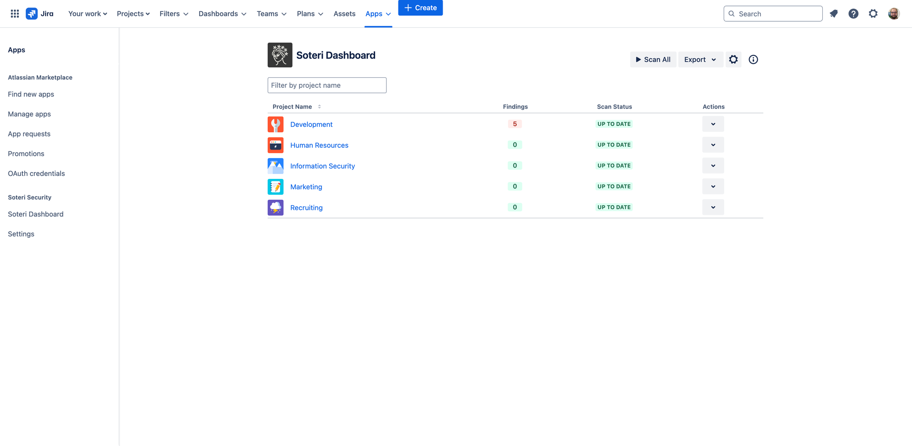Viewport: 912px width, 446px height.
Task: Click the Recruiting project icon
Action: coord(276,208)
